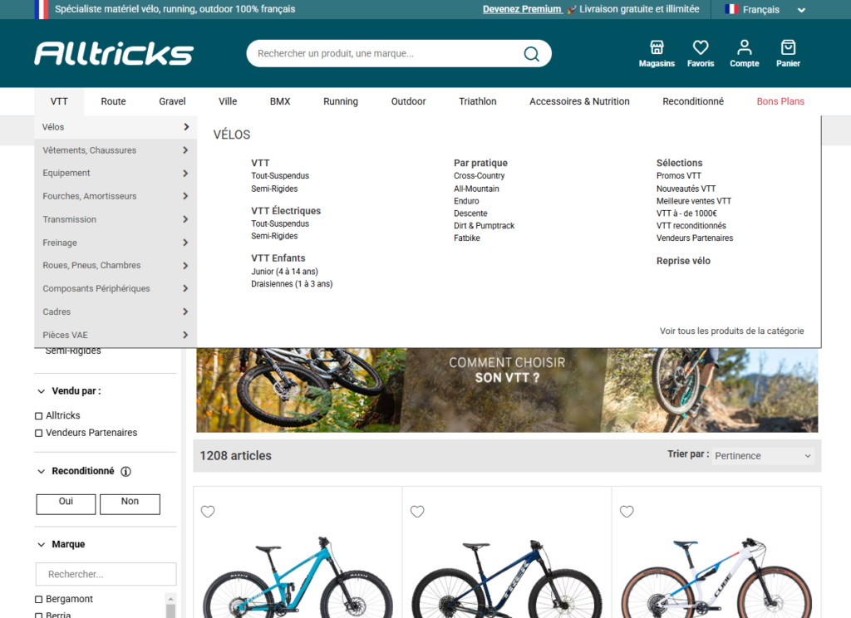The image size is (851, 618).
Task: Click the search magnifying glass icon
Action: [531, 54]
